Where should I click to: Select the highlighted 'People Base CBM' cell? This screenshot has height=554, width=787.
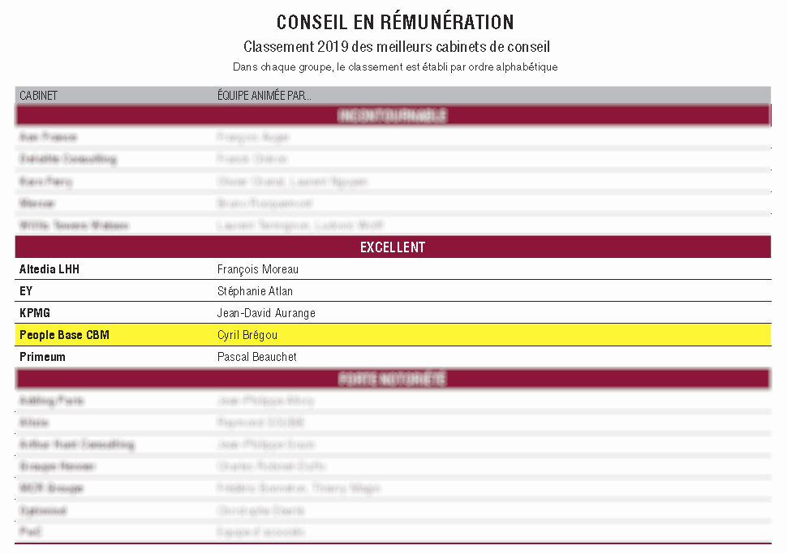[x=64, y=335]
